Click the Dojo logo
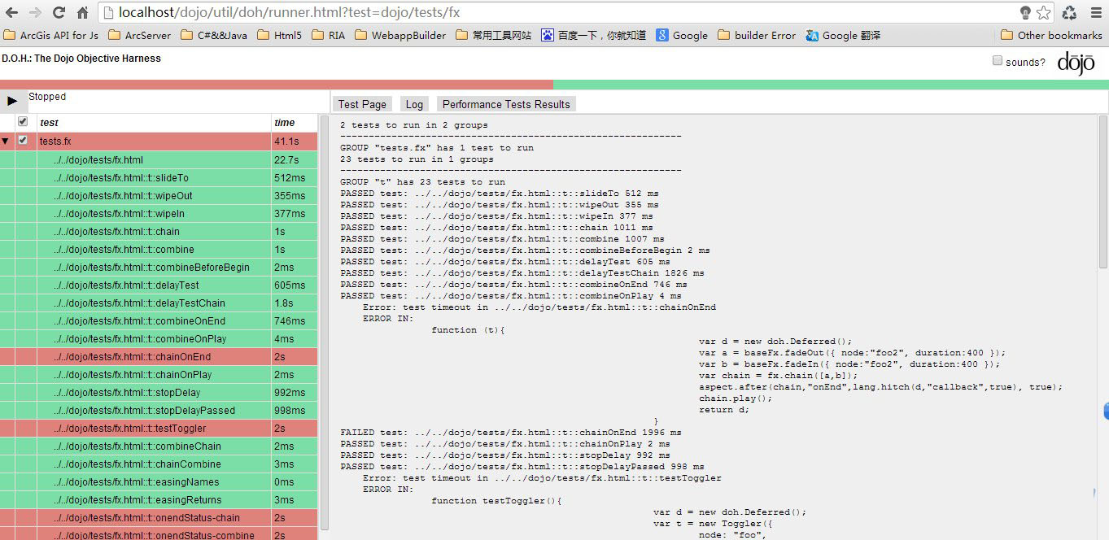The width and height of the screenshot is (1109, 540). [1076, 63]
